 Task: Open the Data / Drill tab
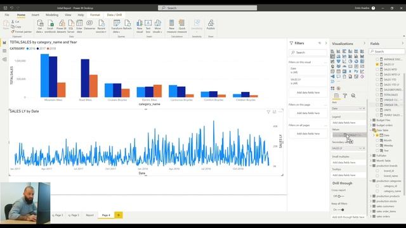coord(114,15)
